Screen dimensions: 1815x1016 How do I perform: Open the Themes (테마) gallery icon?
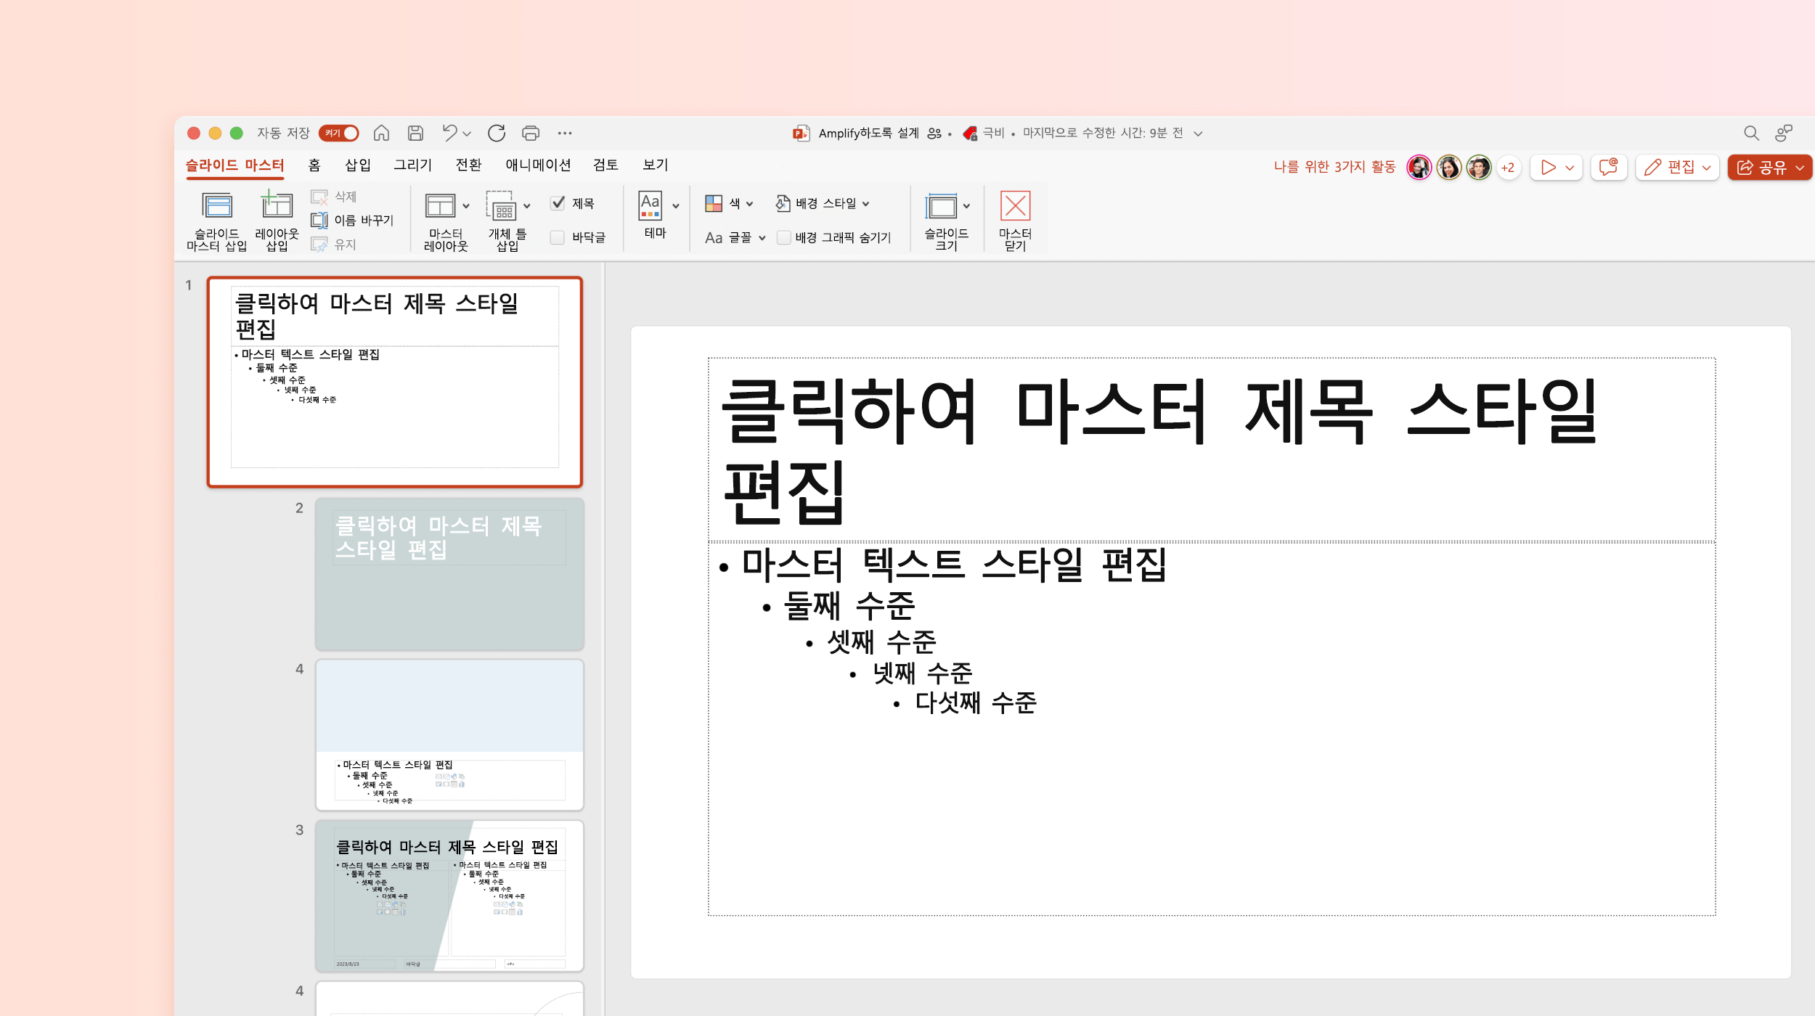[650, 205]
